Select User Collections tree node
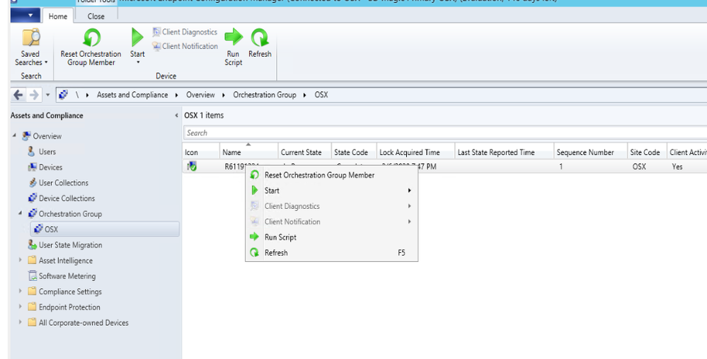The height and width of the screenshot is (359, 707). pyautogui.click(x=63, y=183)
